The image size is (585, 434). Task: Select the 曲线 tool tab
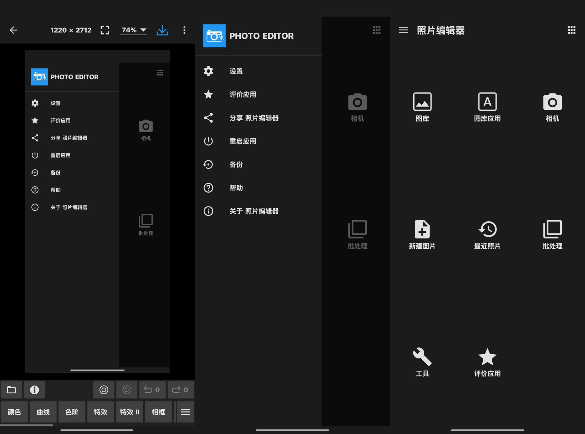[x=43, y=412]
